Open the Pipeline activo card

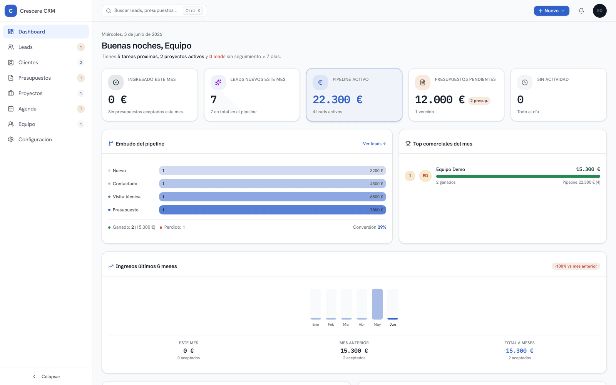354,95
